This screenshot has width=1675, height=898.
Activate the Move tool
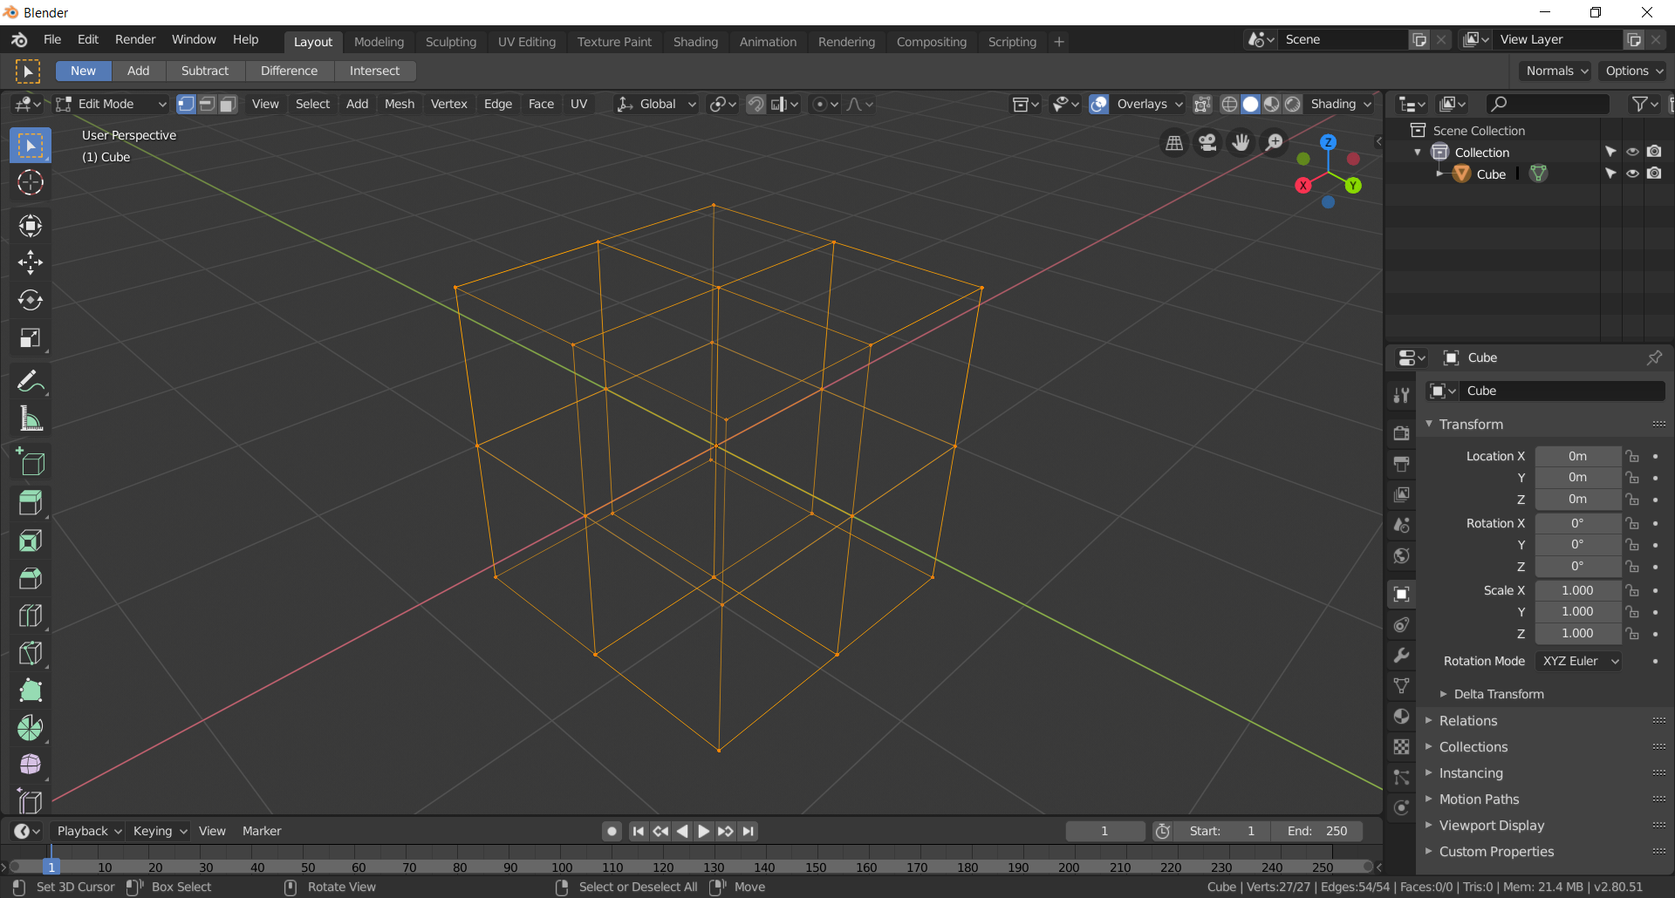coord(31,262)
